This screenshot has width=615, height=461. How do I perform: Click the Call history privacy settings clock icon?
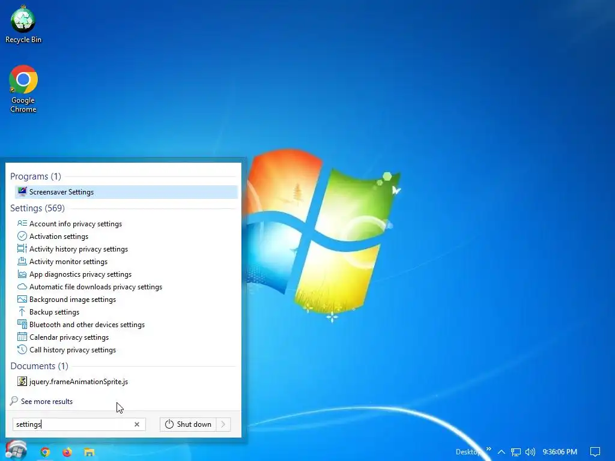[x=22, y=349]
